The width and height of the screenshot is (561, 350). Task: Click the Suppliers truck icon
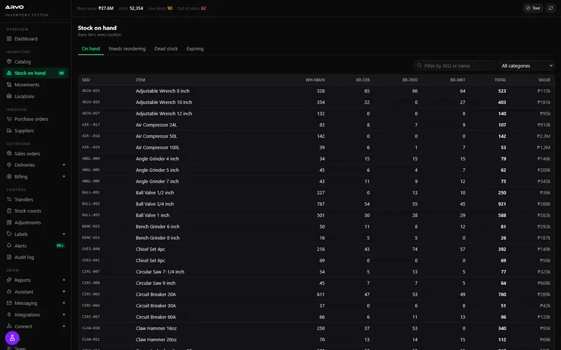click(9, 131)
